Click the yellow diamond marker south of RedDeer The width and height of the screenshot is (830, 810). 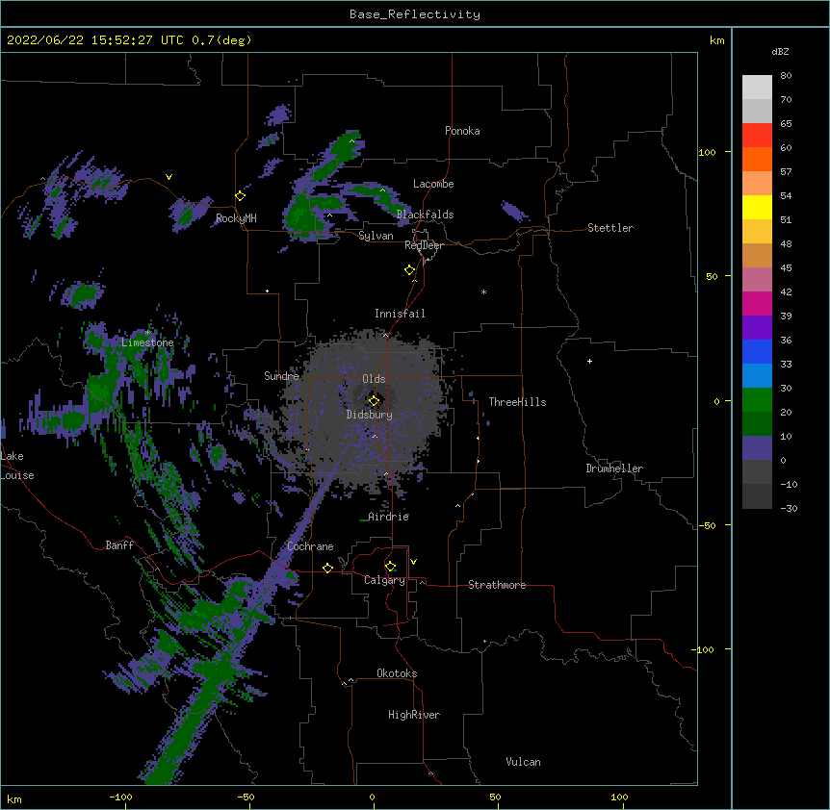coord(410,270)
